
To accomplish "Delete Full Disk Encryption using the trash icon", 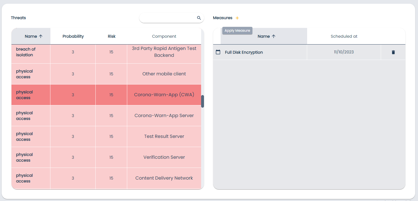I will click(393, 52).
